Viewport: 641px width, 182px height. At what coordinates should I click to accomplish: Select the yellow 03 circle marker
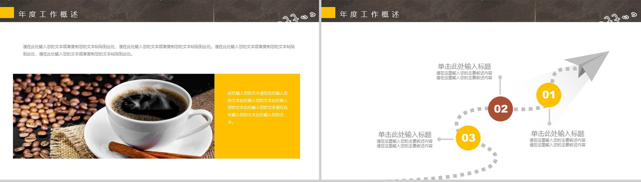tap(468, 138)
